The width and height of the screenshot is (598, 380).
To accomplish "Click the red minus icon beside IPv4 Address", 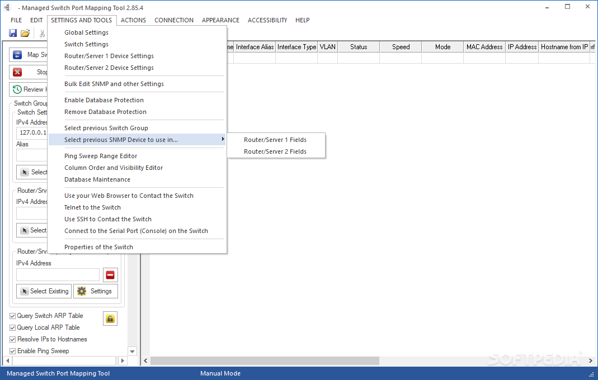I will pyautogui.click(x=110, y=275).
